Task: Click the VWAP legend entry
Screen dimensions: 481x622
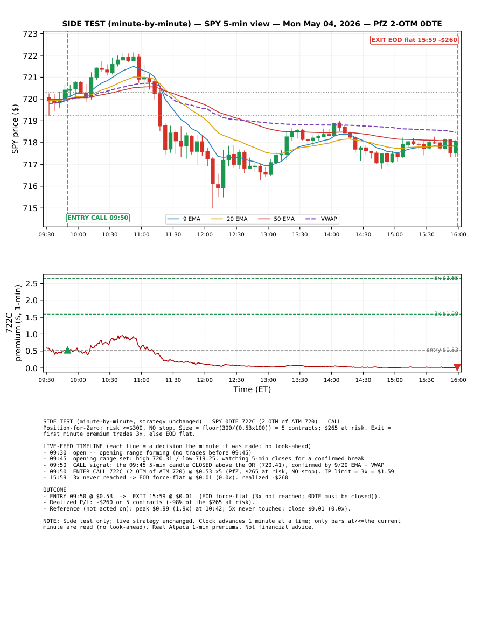Action: pyautogui.click(x=322, y=219)
